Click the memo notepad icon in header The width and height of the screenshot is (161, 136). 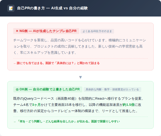(11, 8)
